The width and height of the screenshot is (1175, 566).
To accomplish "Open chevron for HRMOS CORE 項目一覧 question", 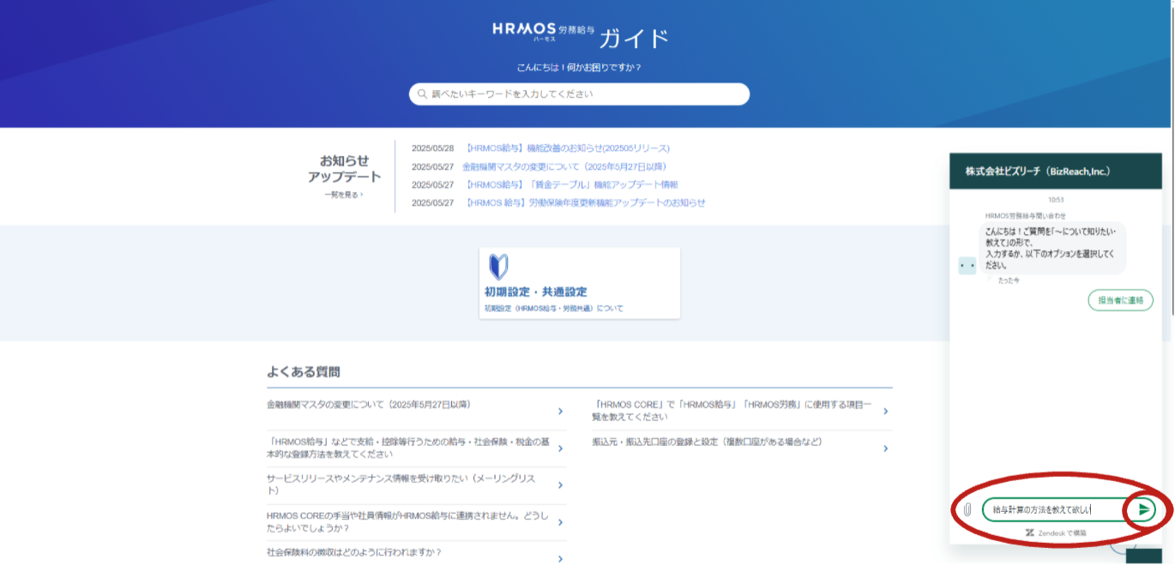I will pos(885,412).
